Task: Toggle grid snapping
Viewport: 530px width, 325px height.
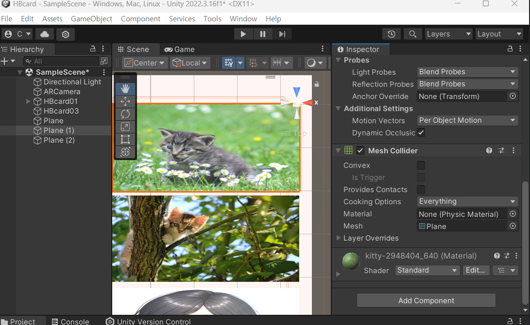Action: (x=253, y=63)
